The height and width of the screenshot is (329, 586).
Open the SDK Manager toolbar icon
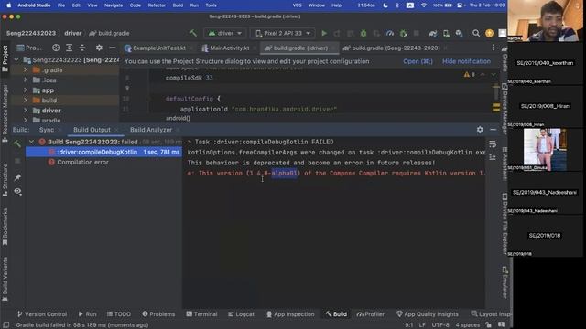coord(460,33)
